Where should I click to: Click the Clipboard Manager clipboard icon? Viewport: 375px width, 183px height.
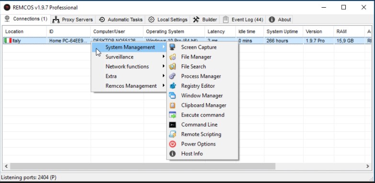pos(172,105)
